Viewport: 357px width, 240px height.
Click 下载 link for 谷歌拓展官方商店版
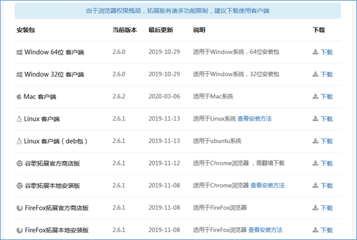point(327,164)
